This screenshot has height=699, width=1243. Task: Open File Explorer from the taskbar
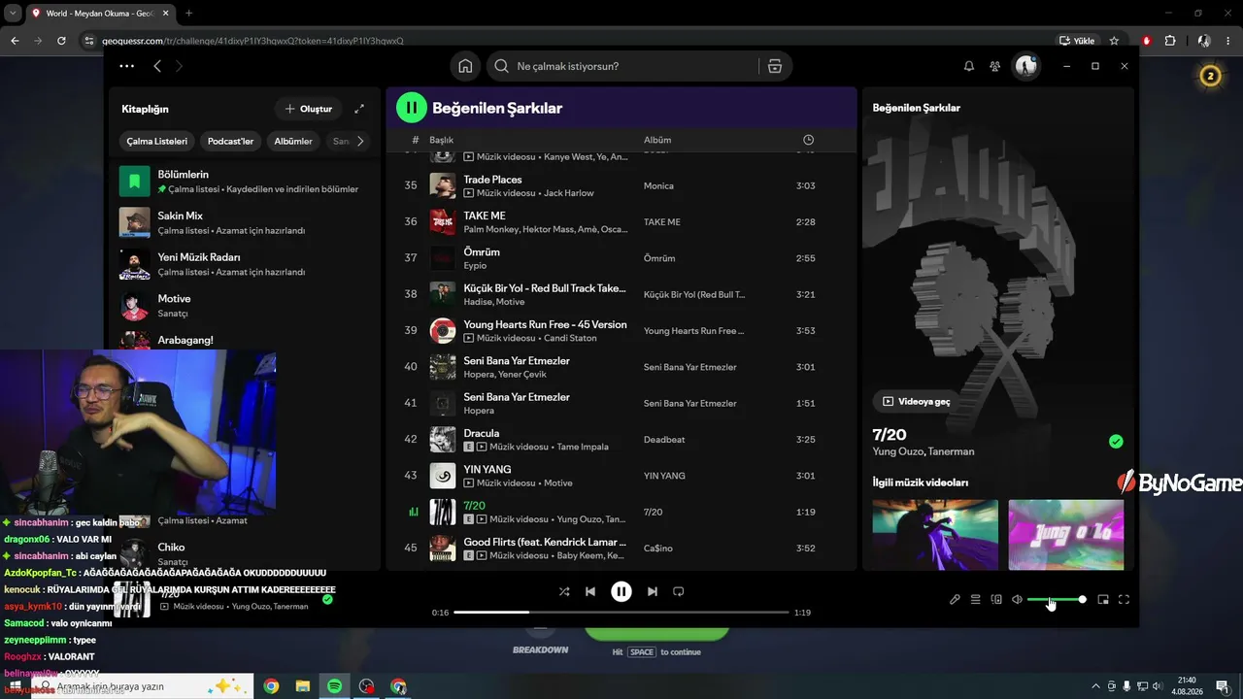pyautogui.click(x=303, y=686)
